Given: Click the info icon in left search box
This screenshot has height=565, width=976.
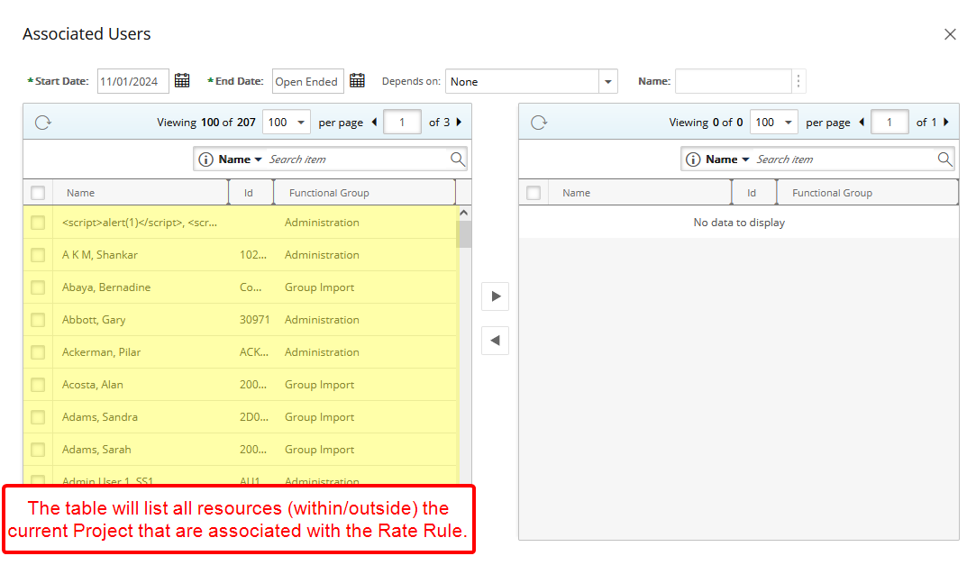Looking at the screenshot, I should [x=205, y=159].
